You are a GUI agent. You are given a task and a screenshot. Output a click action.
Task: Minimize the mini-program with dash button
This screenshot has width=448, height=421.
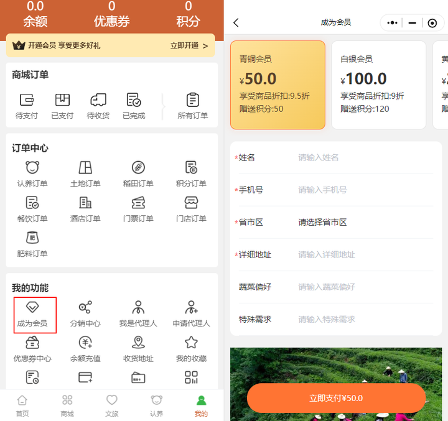pyautogui.click(x=412, y=23)
